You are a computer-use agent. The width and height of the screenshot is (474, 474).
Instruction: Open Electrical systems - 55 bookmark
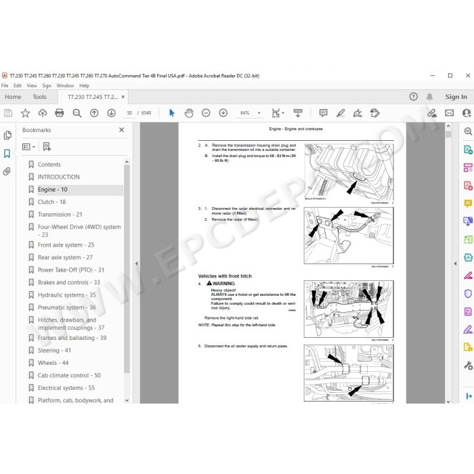(66, 388)
